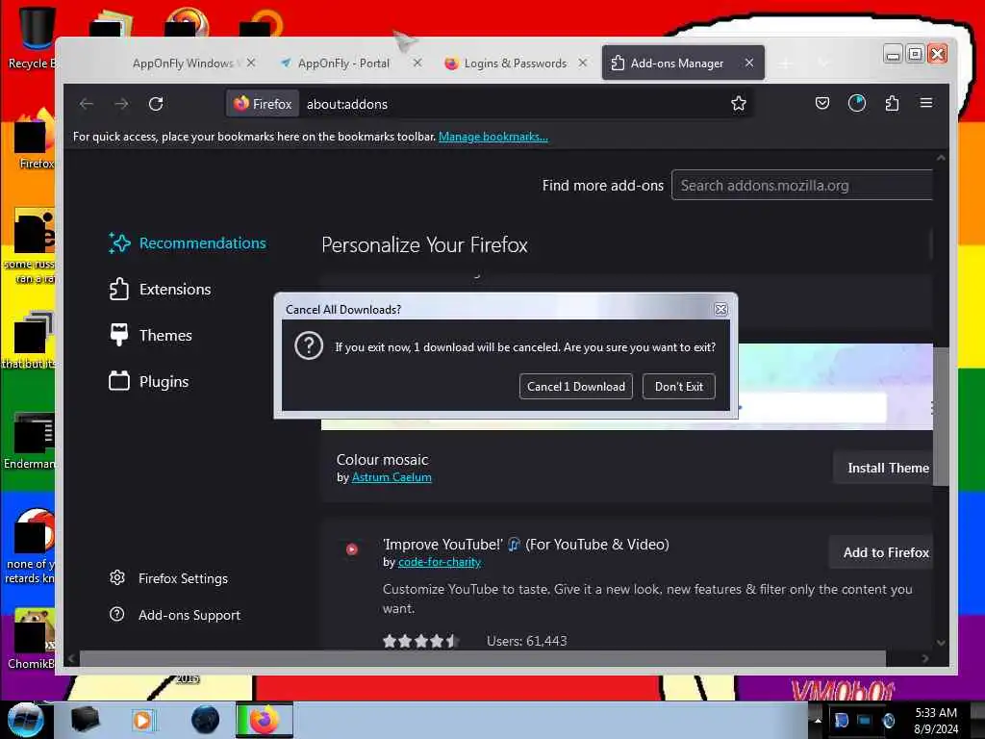Image resolution: width=985 pixels, height=739 pixels.
Task: Click the globe browser icon in the taskbar
Action: coord(205,720)
